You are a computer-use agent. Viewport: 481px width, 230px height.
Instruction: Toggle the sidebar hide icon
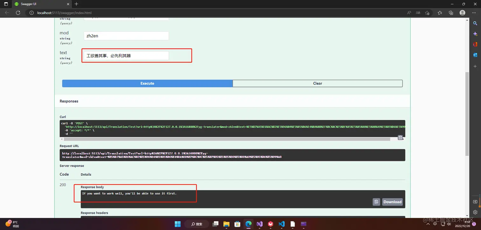[x=475, y=202]
